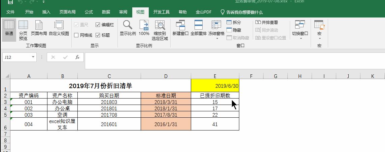
Task: Open the Macros (宏) dropdown
Action: click(319, 30)
